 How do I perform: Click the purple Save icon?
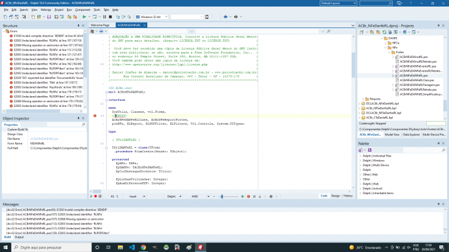pos(49,17)
